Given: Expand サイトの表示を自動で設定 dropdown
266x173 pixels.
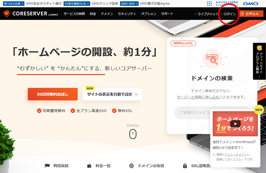Looking at the screenshot, I should (112, 94).
